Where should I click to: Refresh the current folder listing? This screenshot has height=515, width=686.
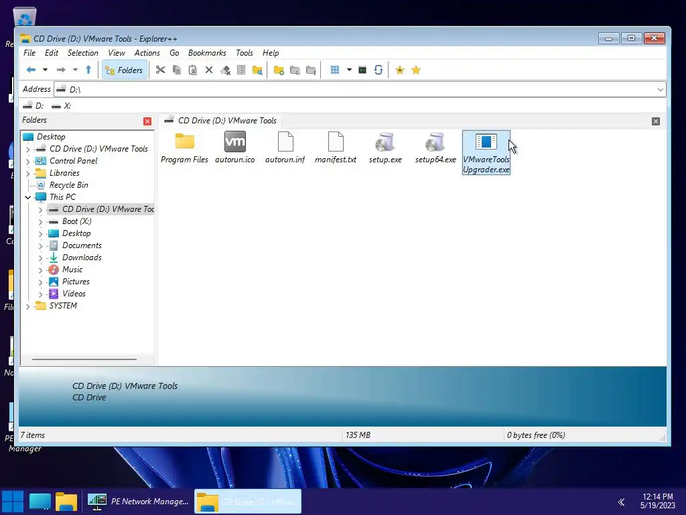pos(379,70)
